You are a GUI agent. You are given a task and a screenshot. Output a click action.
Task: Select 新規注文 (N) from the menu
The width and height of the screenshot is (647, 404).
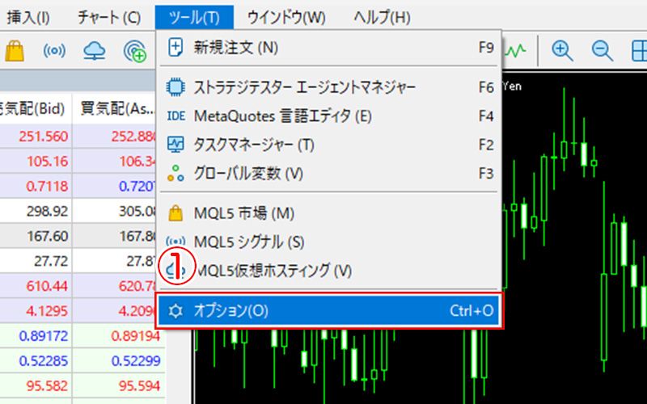(x=235, y=48)
